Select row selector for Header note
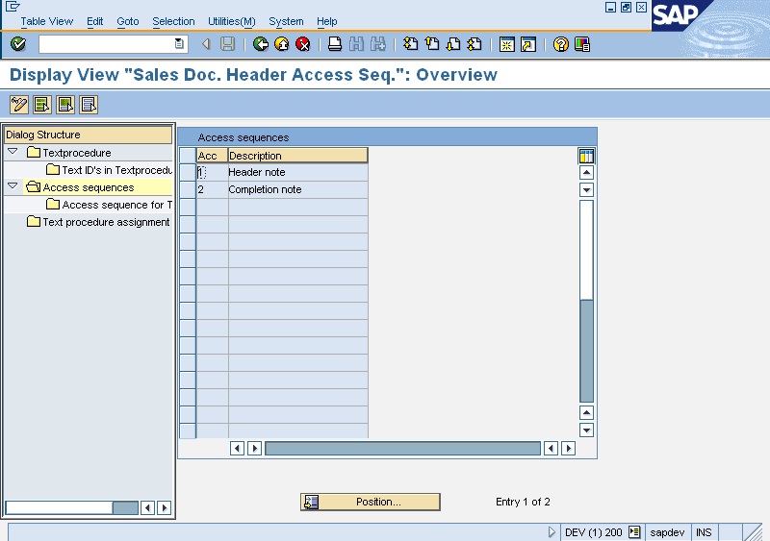The width and height of the screenshot is (770, 541). pyautogui.click(x=188, y=172)
